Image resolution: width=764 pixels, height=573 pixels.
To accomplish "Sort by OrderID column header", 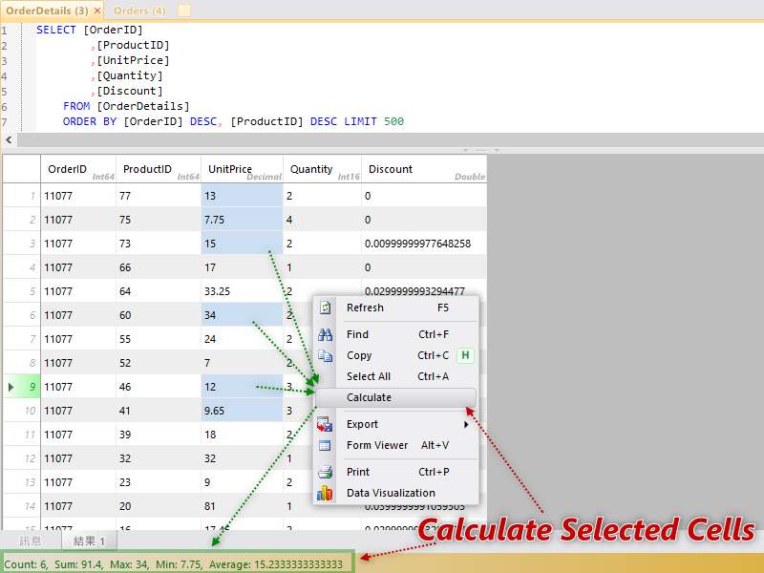I will click(x=78, y=169).
